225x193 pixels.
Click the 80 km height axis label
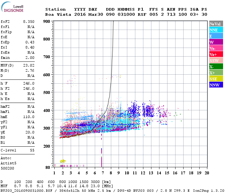click(x=48, y=167)
